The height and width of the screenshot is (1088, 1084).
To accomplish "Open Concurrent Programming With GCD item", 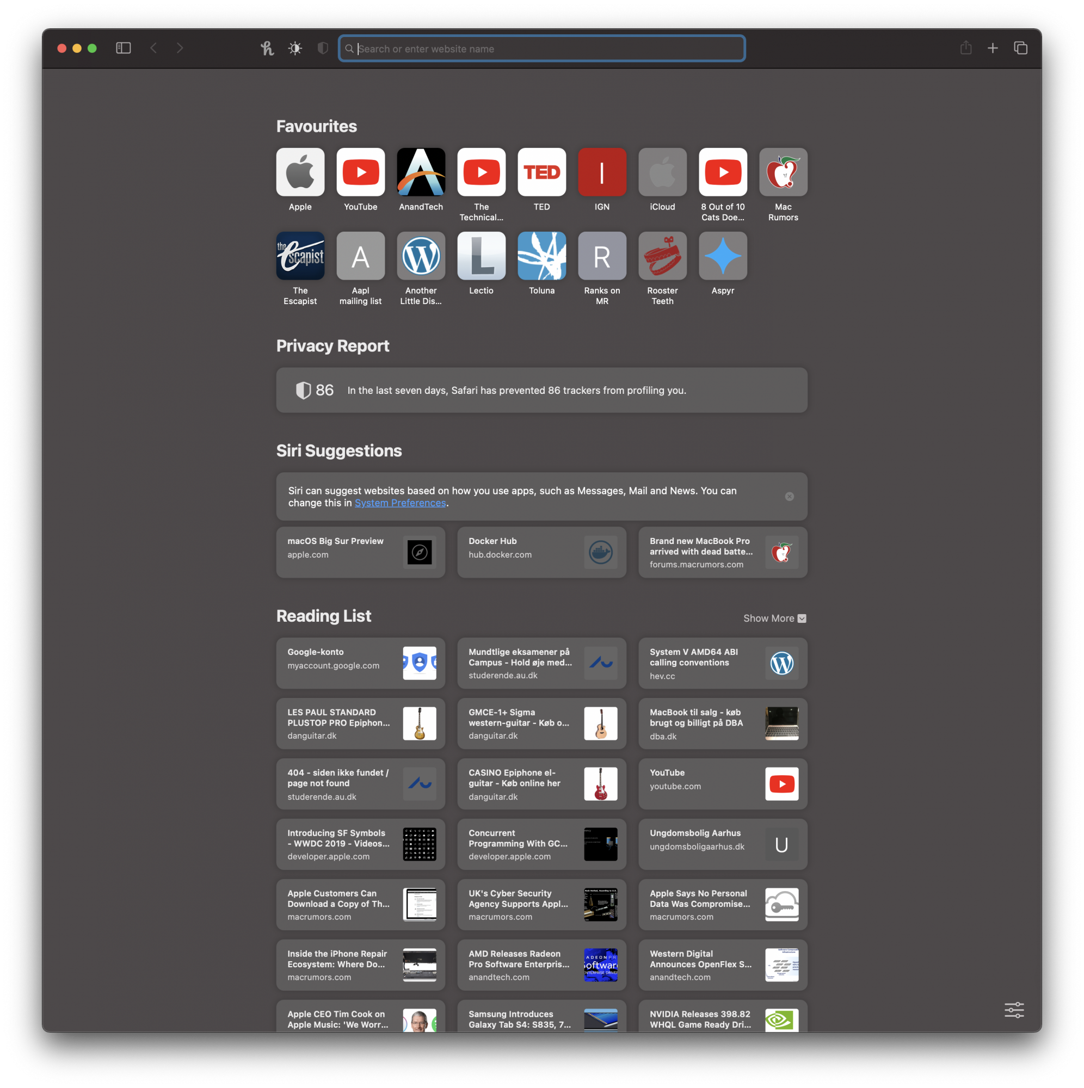I will [541, 844].
